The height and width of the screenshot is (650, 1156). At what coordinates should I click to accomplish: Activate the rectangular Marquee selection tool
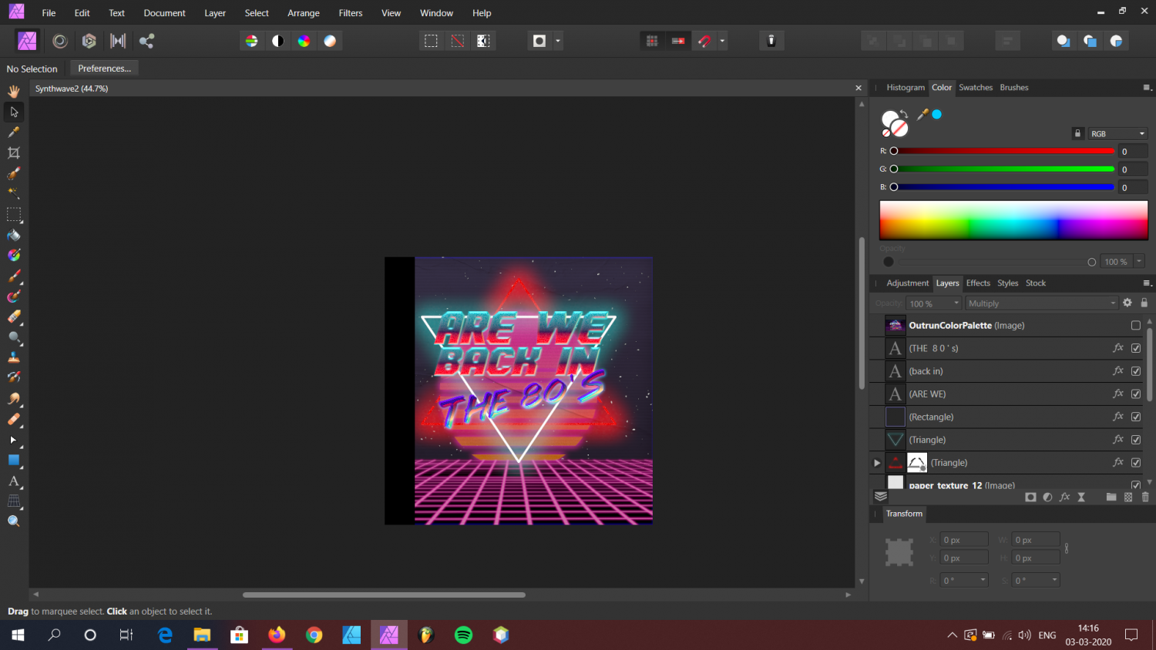[x=13, y=214]
